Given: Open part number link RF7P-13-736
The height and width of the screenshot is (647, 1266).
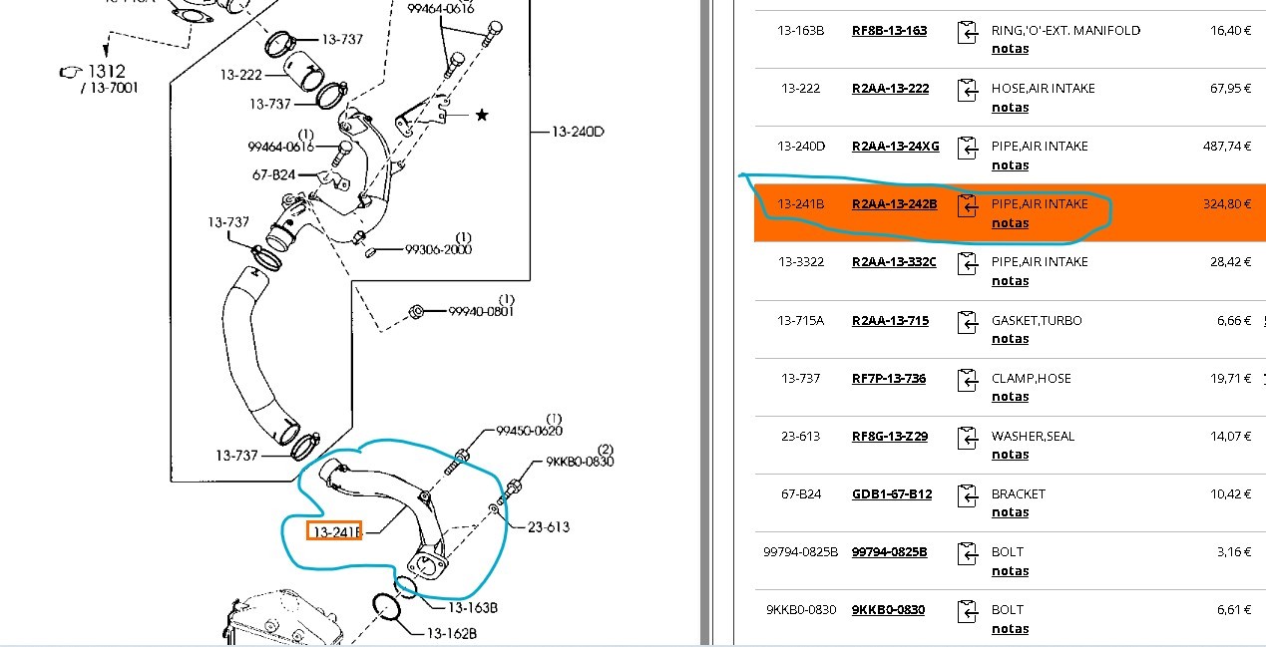Looking at the screenshot, I should (x=888, y=379).
